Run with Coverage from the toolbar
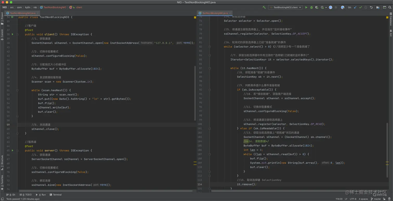This screenshot has width=393, height=201. pyautogui.click(x=317, y=8)
